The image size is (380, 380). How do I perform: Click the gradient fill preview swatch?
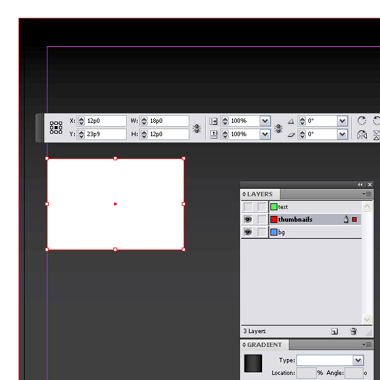253,364
